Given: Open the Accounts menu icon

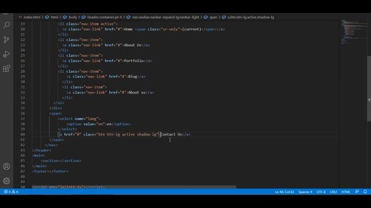Looking at the screenshot, I should point(6,166).
